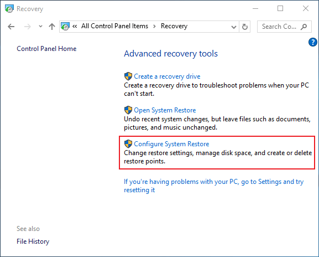Open Control Panel Home link
The image size is (319, 257).
click(46, 49)
